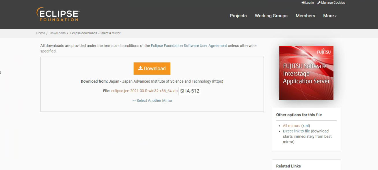Click the orange Download button
378x170 pixels.
click(x=152, y=69)
